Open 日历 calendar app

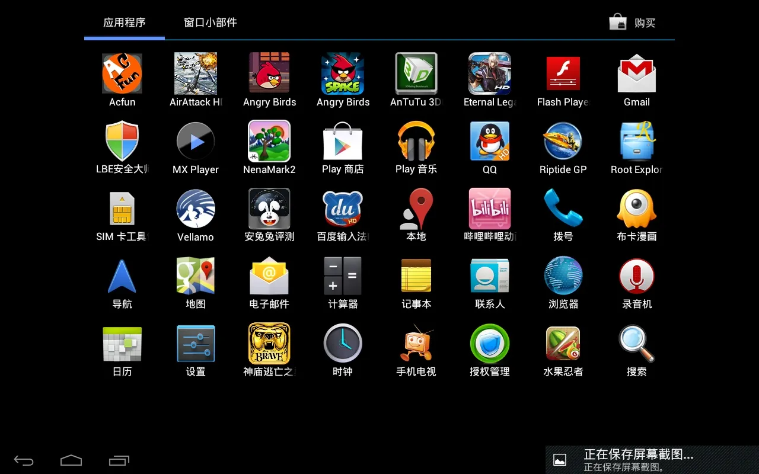tap(122, 344)
